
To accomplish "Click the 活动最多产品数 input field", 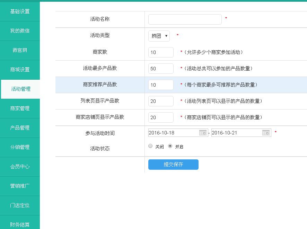I will coord(161,69).
